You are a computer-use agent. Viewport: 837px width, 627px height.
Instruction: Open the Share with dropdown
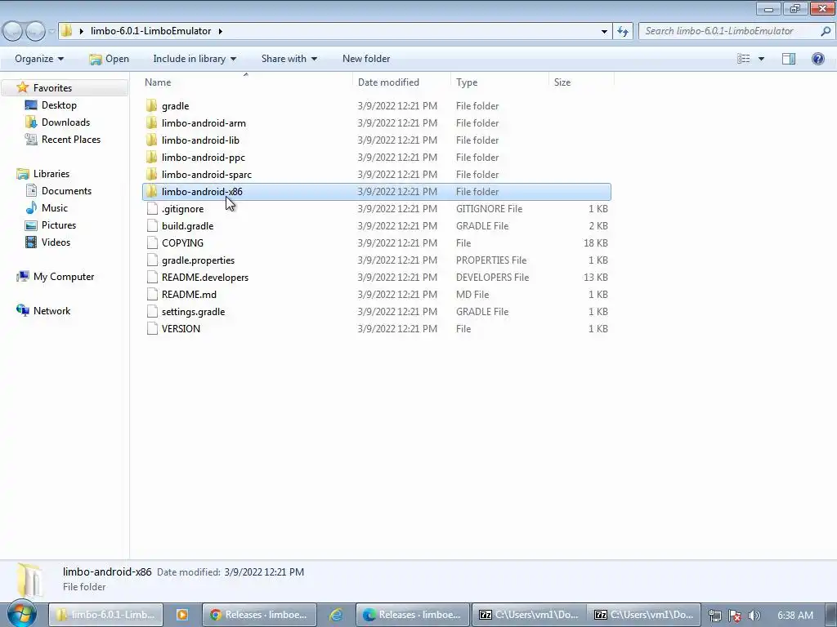click(289, 59)
